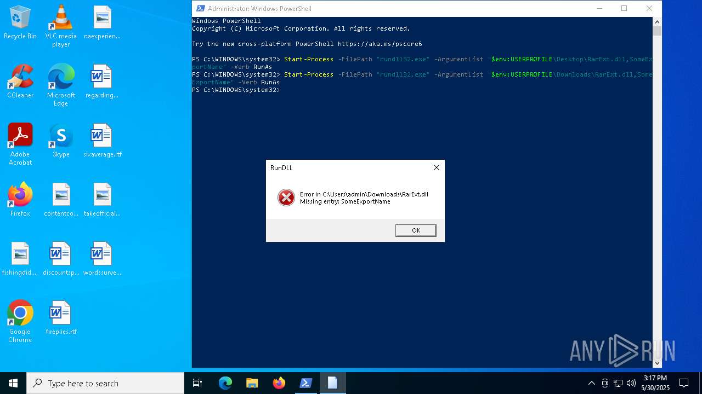Open the taskbar clock and calendar
Screen dimensions: 702x394
(655, 383)
